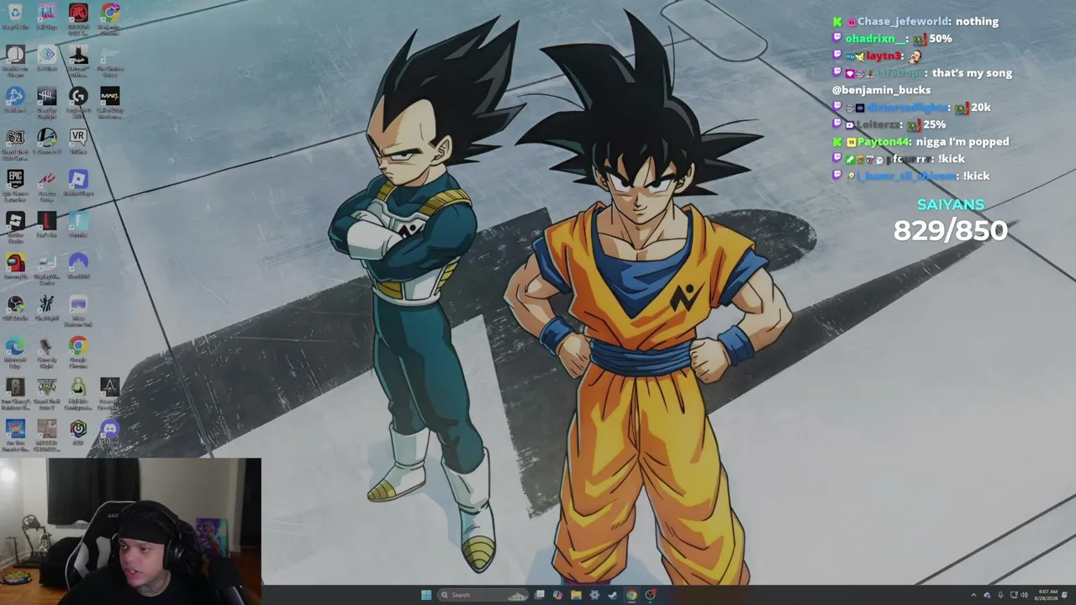
Task: Open File Explorer from the taskbar
Action: [576, 595]
